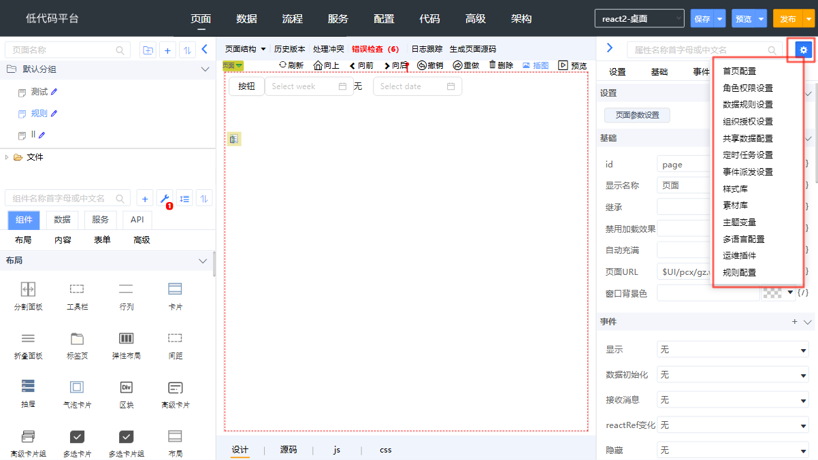Click the add component plus icon

pos(144,199)
